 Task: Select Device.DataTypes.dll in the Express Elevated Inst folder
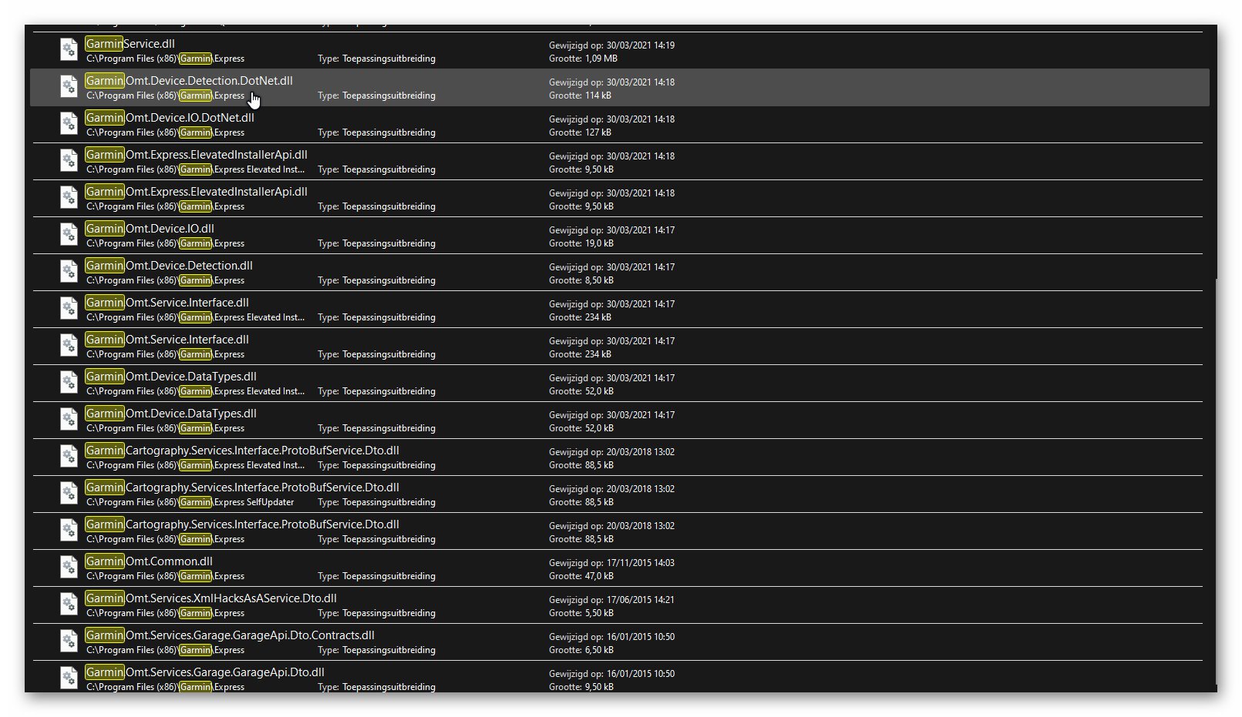(170, 377)
